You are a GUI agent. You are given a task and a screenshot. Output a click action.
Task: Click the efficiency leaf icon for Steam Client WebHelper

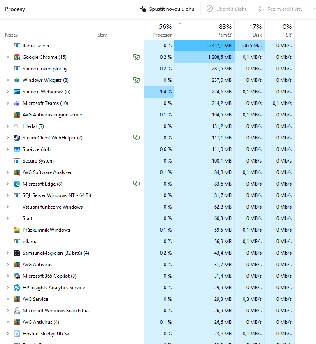[137, 138]
